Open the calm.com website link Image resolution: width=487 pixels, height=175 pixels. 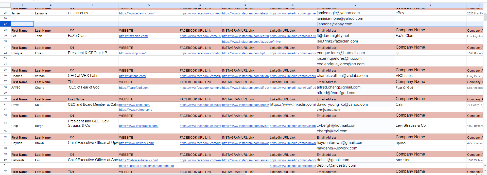pyautogui.click(x=135, y=105)
